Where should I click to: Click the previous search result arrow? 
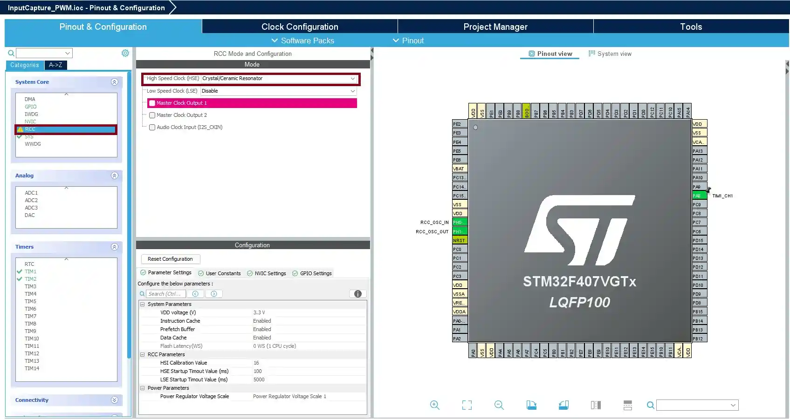[195, 294]
